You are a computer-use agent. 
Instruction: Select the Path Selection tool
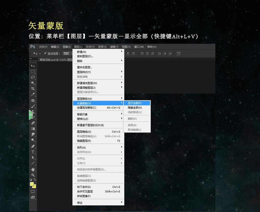click(33, 158)
